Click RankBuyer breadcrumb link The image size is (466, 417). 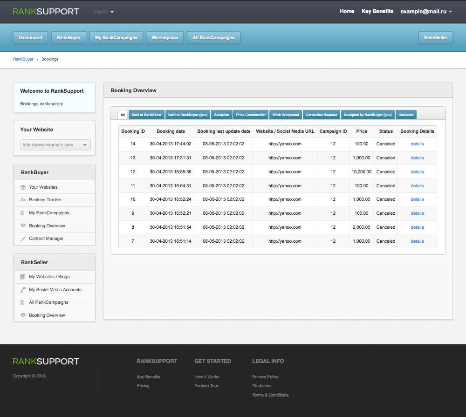pos(23,59)
